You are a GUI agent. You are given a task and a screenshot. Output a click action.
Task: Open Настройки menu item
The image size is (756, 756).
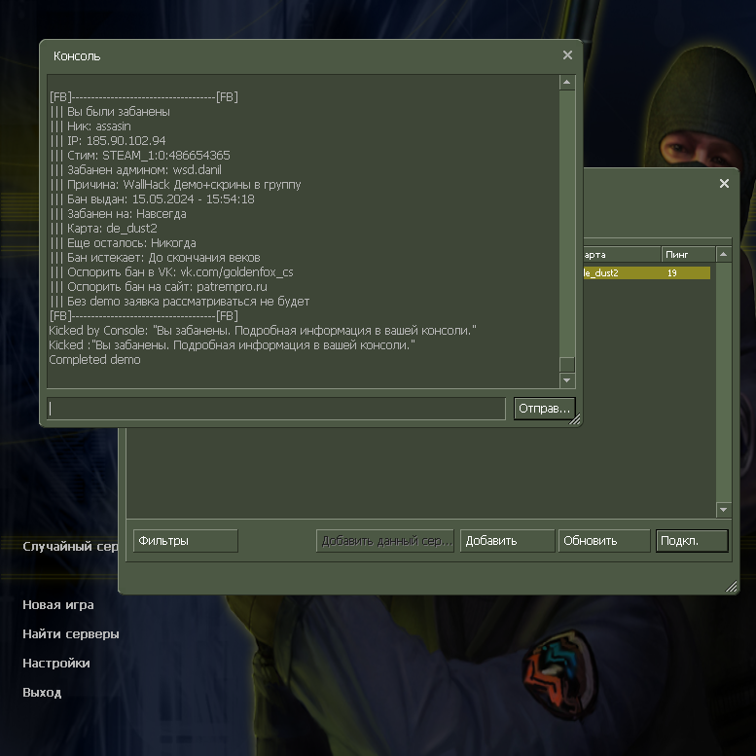click(56, 663)
